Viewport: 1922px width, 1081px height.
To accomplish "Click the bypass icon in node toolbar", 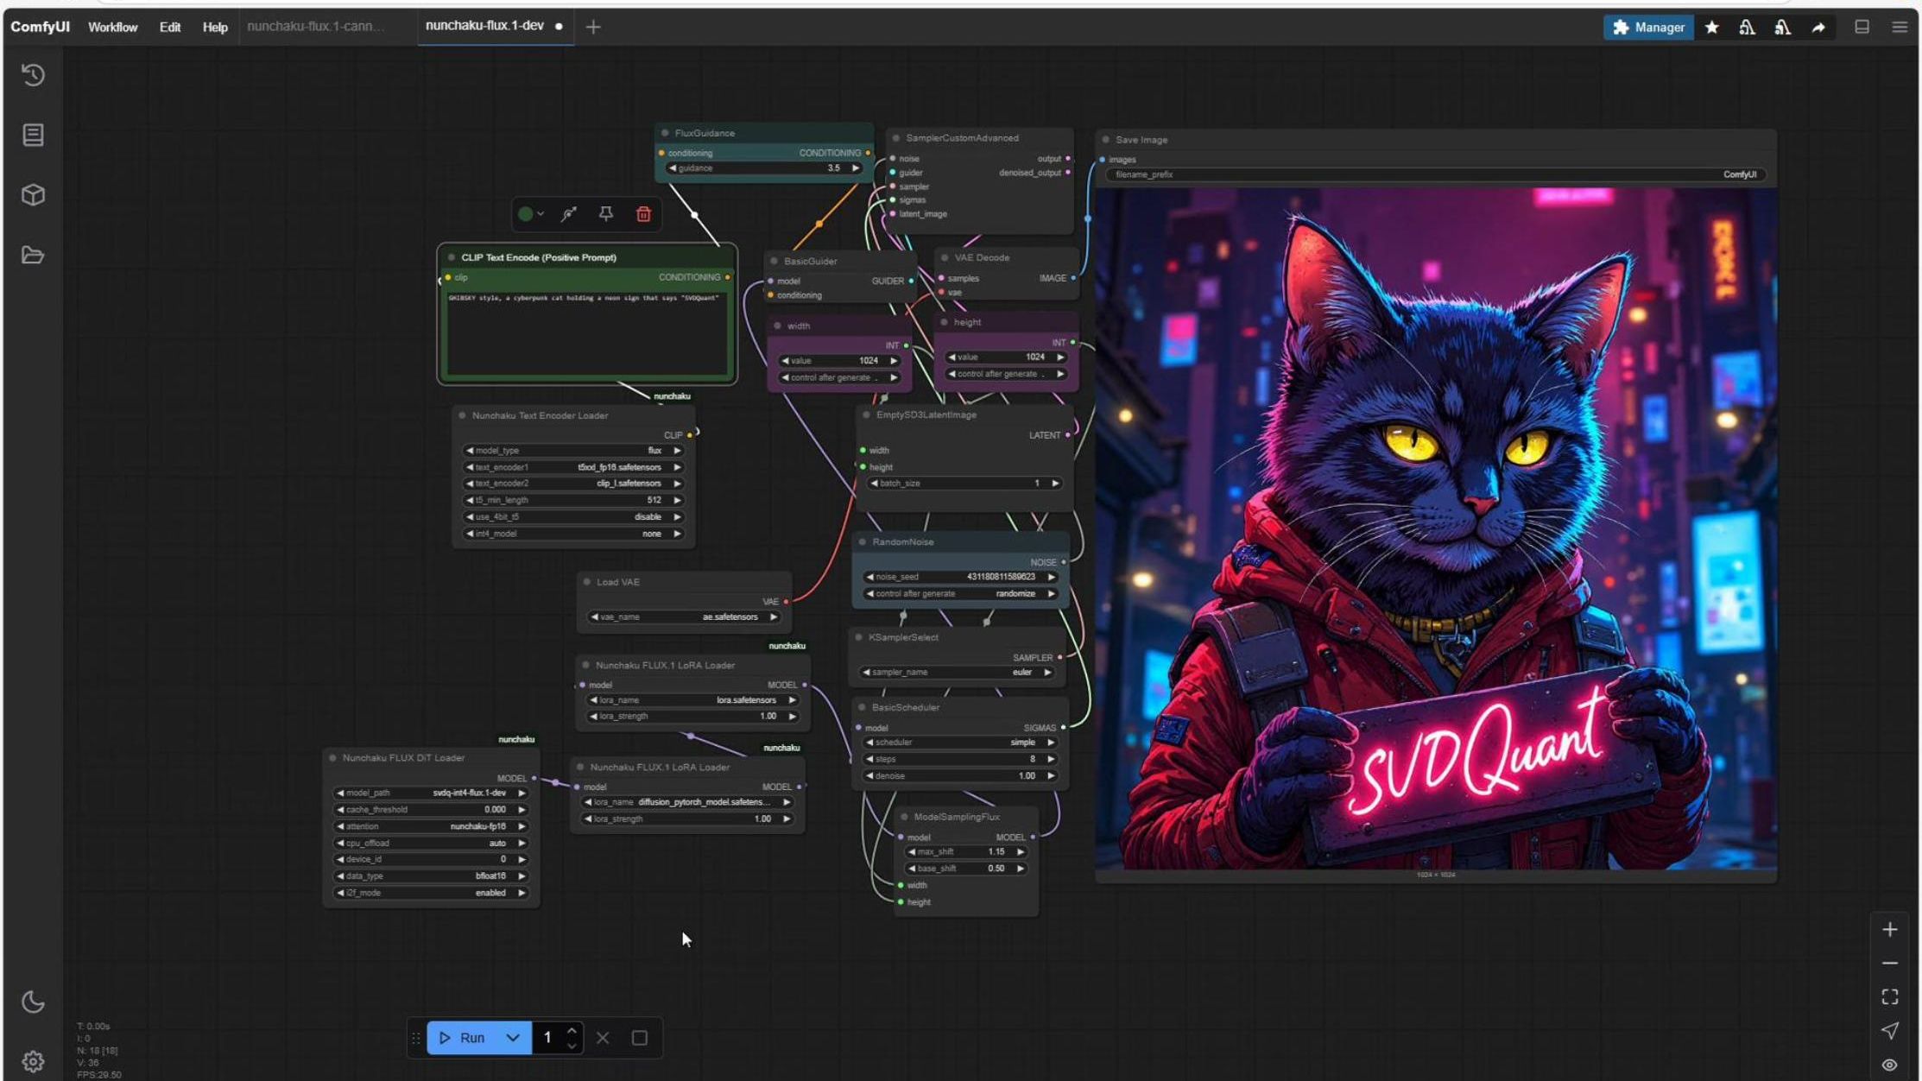I will click(x=569, y=214).
